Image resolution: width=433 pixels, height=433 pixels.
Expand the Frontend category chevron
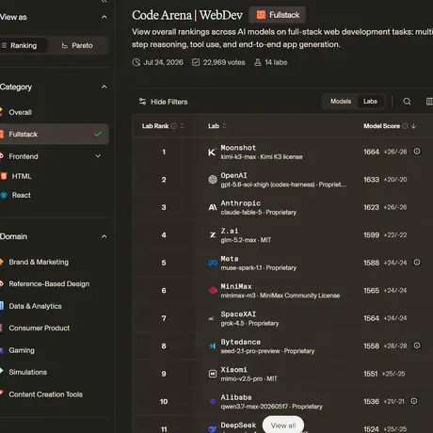pyautogui.click(x=98, y=156)
